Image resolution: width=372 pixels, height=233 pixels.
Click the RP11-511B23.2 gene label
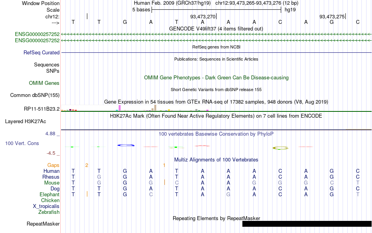pyautogui.click(x=42, y=109)
